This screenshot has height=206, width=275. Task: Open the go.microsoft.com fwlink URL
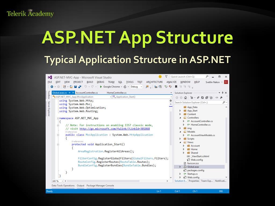114,129
